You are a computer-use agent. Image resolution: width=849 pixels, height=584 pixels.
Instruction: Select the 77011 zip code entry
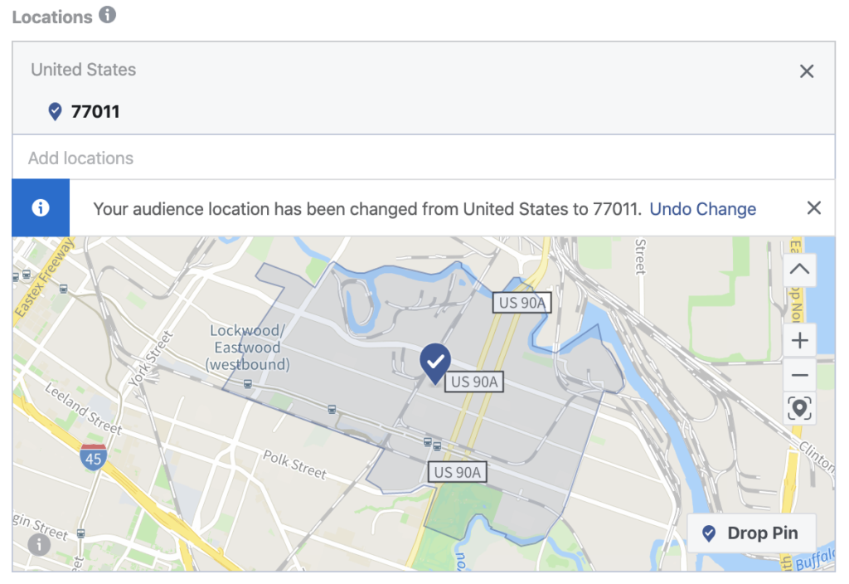pyautogui.click(x=95, y=111)
